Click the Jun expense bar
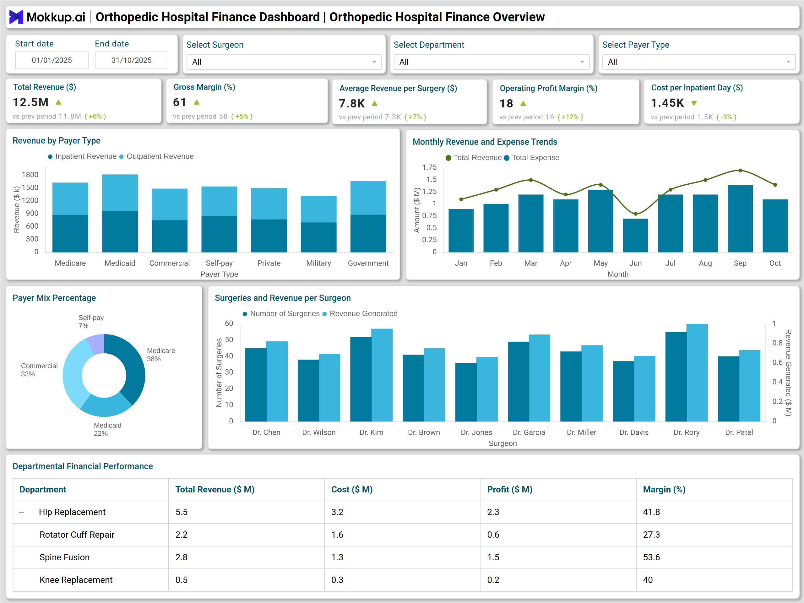The image size is (804, 603). pyautogui.click(x=635, y=236)
